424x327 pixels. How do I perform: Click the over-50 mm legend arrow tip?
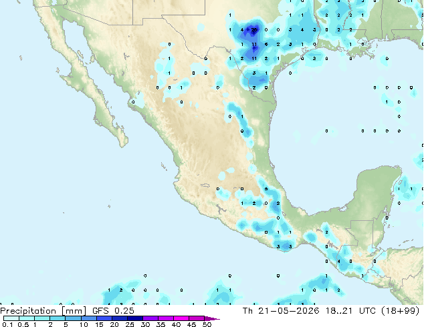tap(212, 318)
